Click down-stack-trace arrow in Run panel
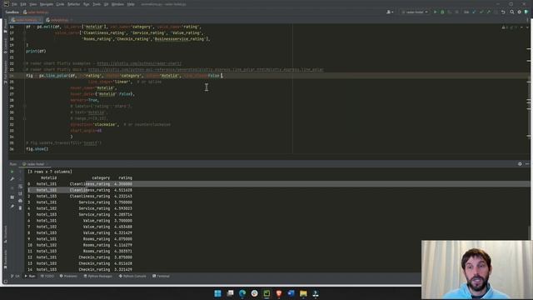 [20, 179]
